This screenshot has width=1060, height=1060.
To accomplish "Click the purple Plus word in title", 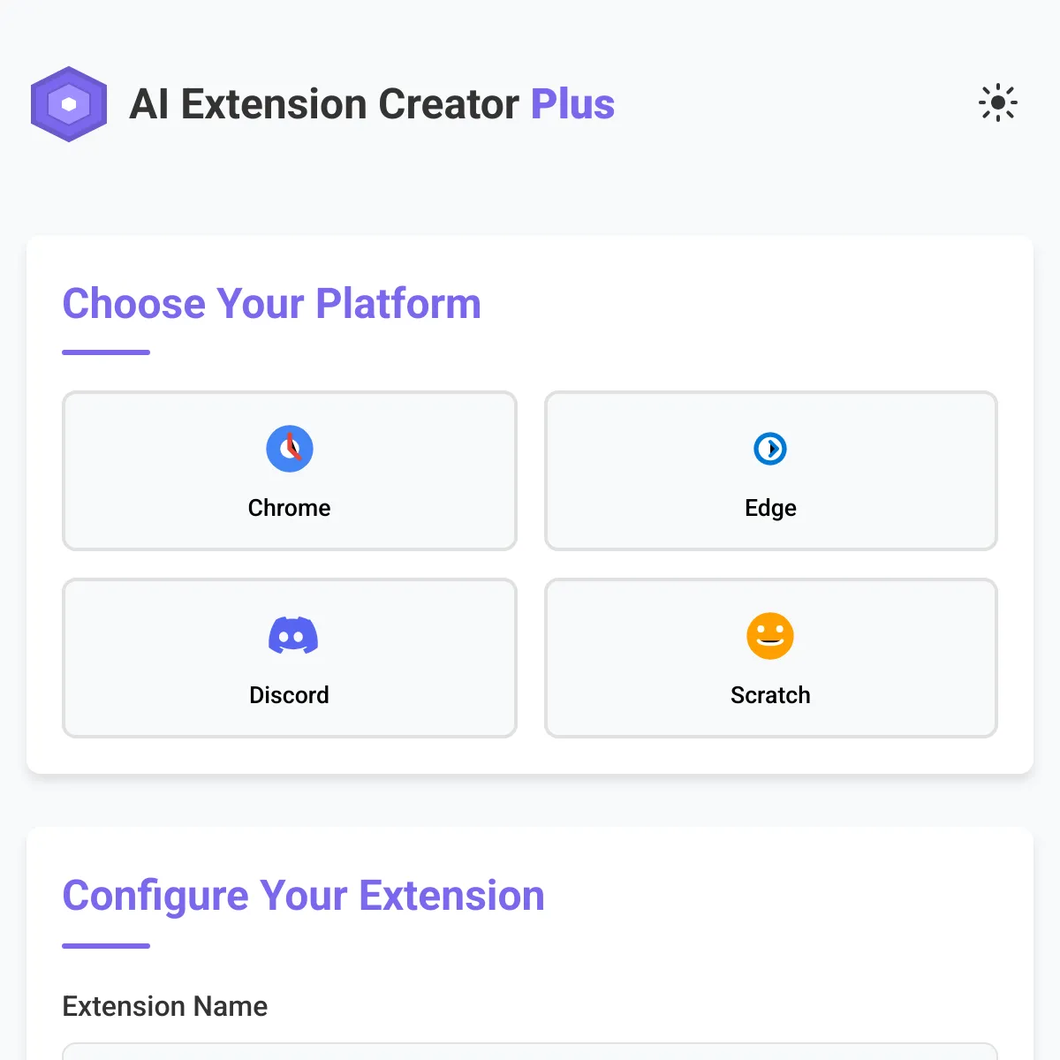I will [x=572, y=104].
